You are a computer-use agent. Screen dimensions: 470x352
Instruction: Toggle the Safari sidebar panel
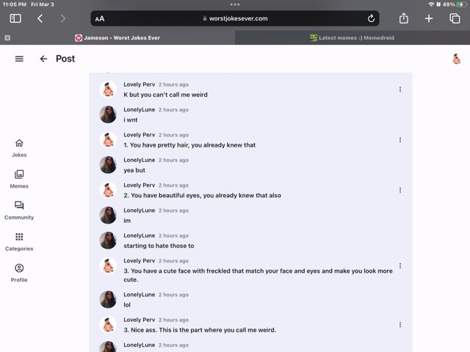tap(15, 18)
